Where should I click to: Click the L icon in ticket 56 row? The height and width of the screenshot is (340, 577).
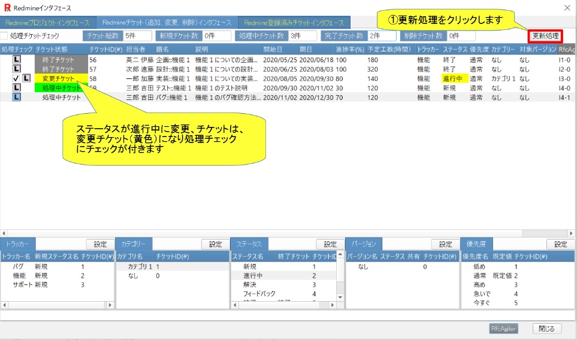17,59
